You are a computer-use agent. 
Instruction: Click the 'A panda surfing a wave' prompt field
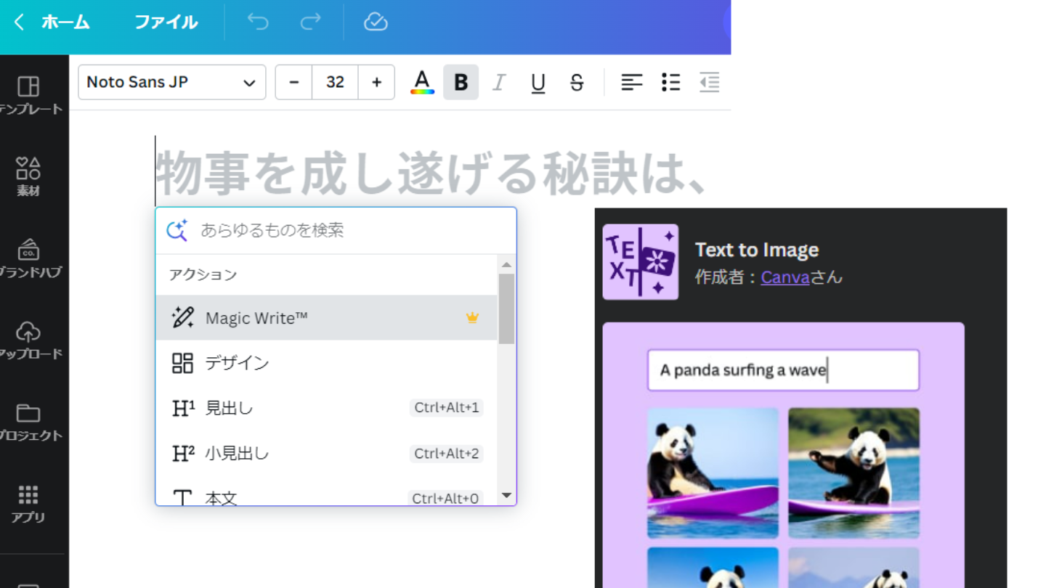[783, 370]
